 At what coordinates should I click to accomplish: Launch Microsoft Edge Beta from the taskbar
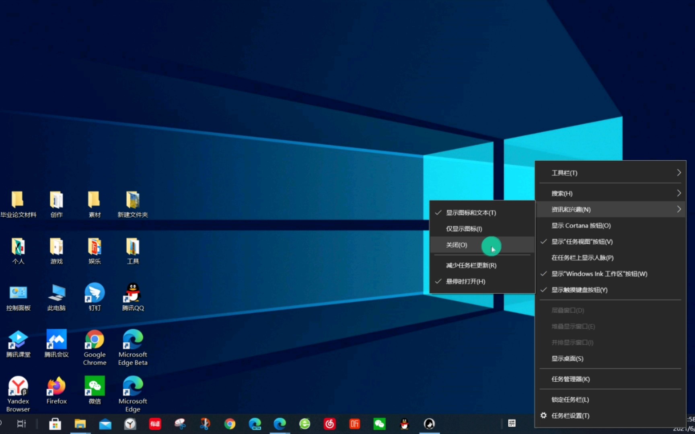[255, 424]
